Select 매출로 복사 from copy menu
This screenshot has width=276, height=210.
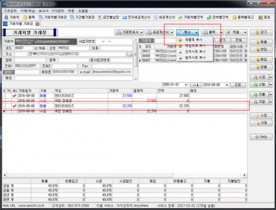pyautogui.click(x=194, y=40)
